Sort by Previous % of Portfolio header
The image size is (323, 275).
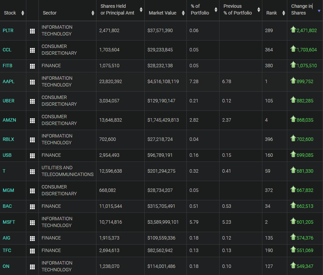click(259, 9)
